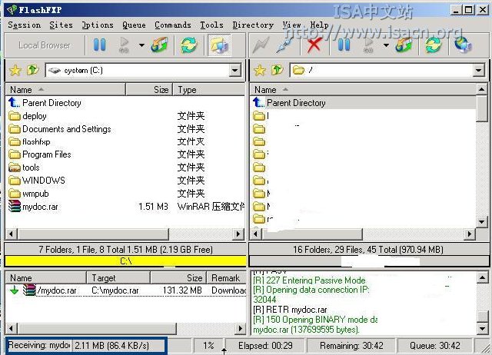Screen dimensions: 492x355
Task: Click local pane folder transfer icon
Action: 159,45
